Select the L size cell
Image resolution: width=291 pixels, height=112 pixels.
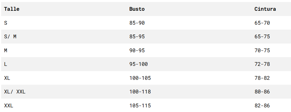[6, 64]
